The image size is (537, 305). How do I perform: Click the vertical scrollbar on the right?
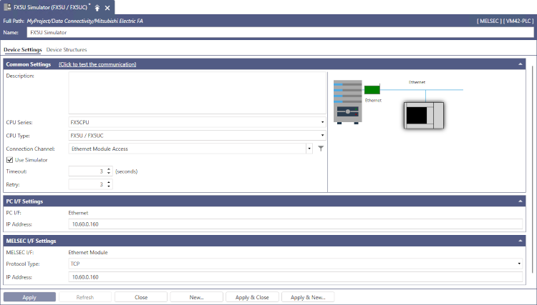pyautogui.click(x=533, y=169)
